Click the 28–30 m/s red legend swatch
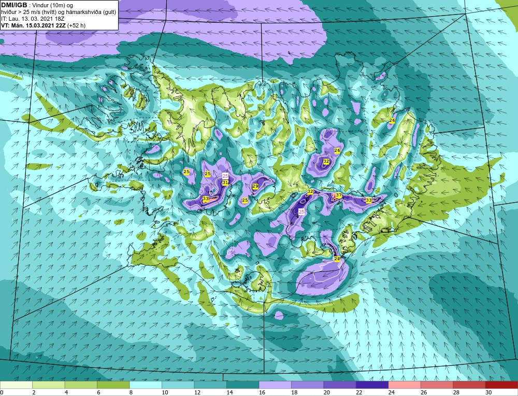The height and width of the screenshot is (396, 518). 469,385
